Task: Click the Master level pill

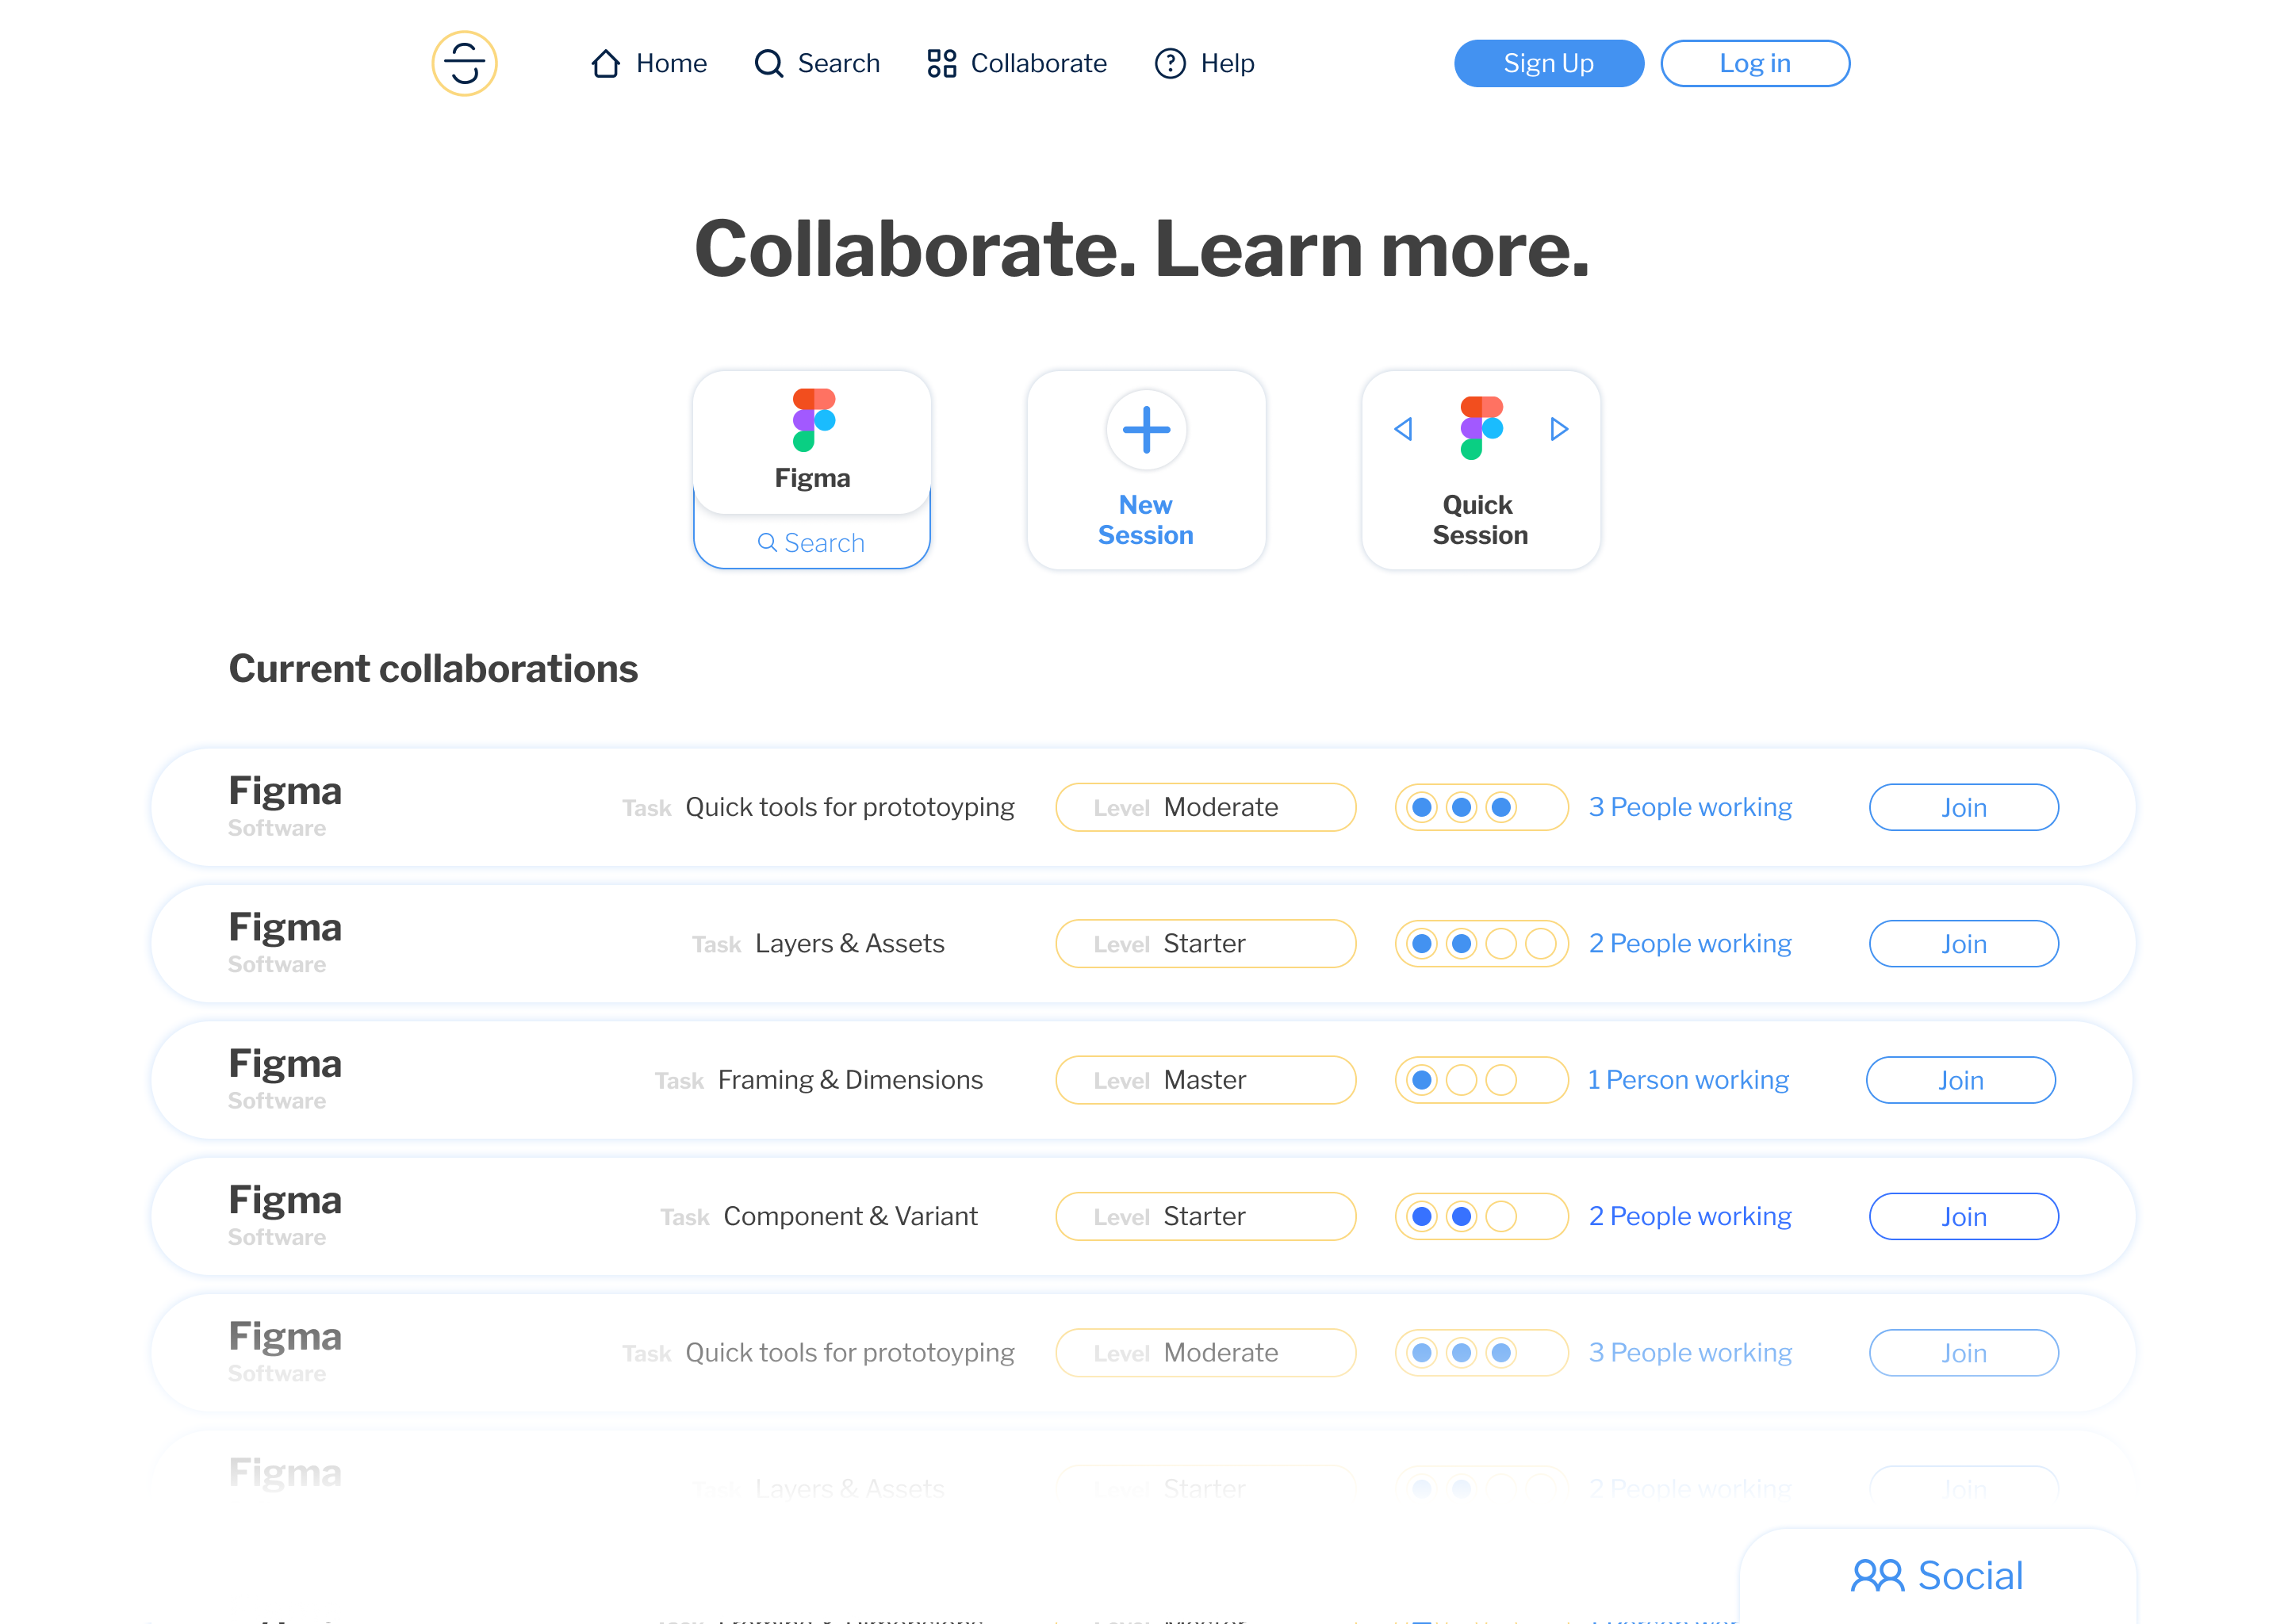Action: click(1206, 1080)
